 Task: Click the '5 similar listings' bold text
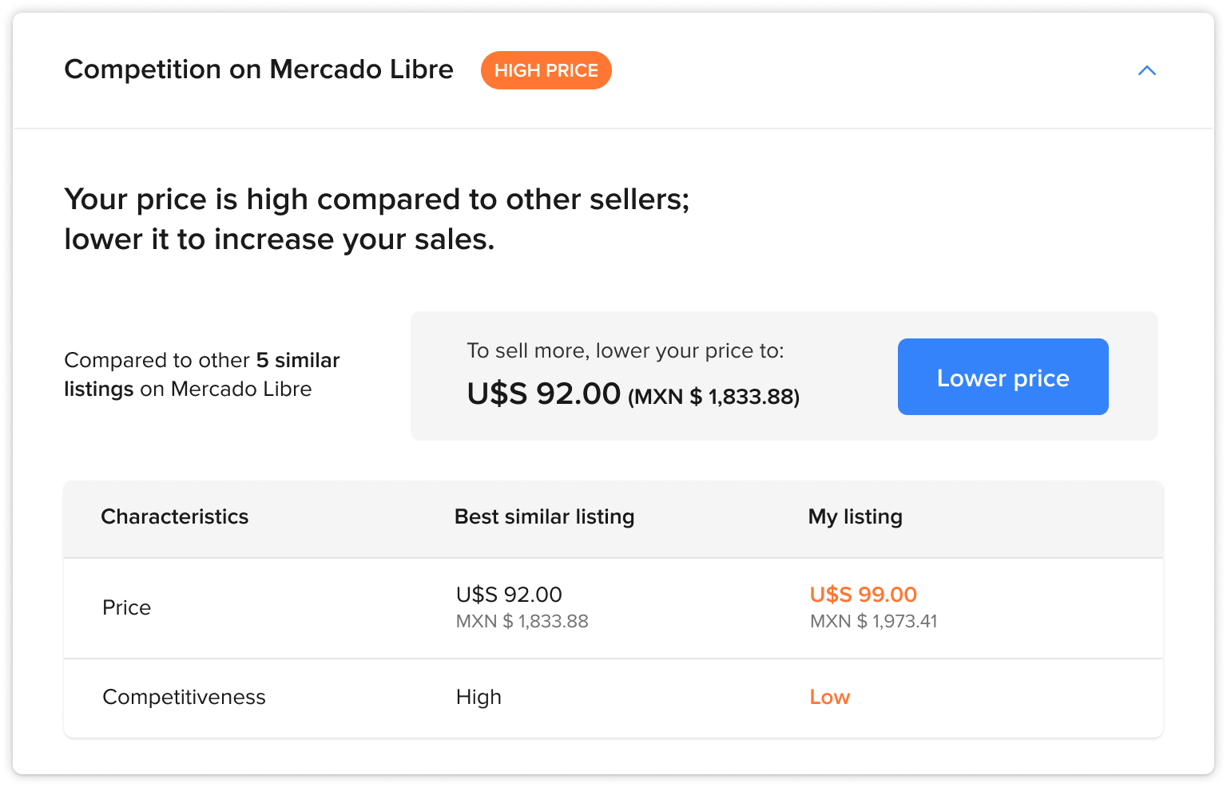(x=202, y=374)
